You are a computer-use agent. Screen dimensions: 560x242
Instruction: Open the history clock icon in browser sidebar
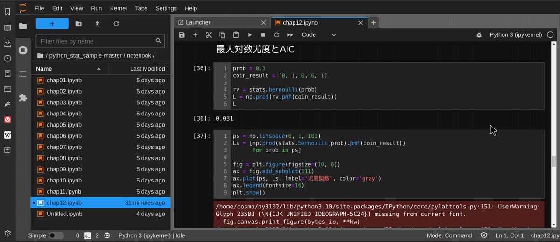[x=7, y=58]
